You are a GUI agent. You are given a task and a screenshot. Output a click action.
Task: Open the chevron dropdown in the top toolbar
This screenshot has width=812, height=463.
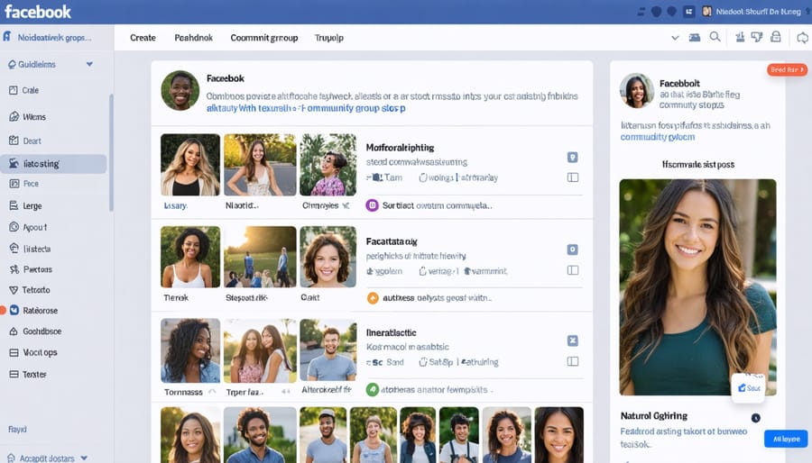[674, 38]
